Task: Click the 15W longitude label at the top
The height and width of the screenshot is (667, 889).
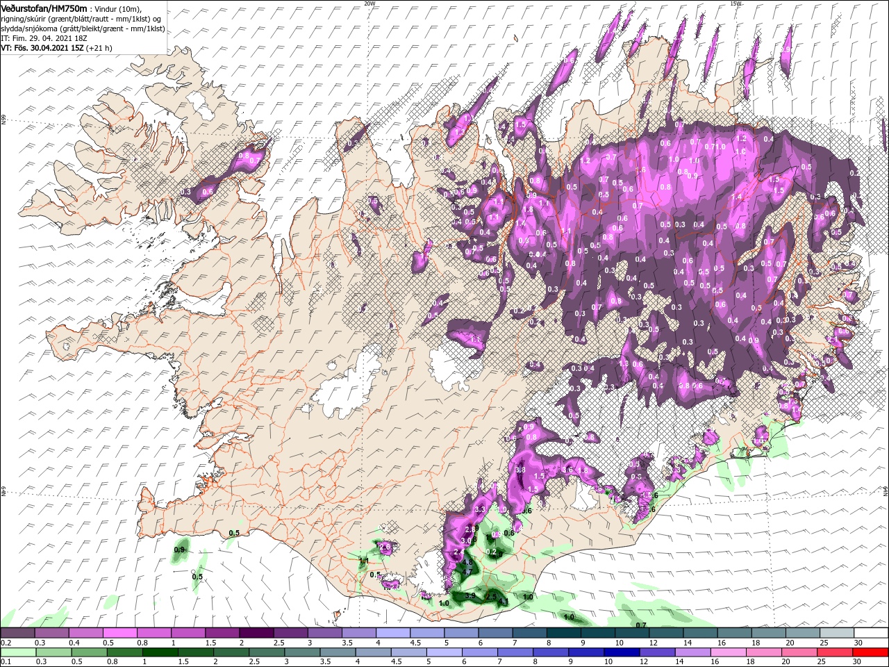Action: [x=736, y=3]
